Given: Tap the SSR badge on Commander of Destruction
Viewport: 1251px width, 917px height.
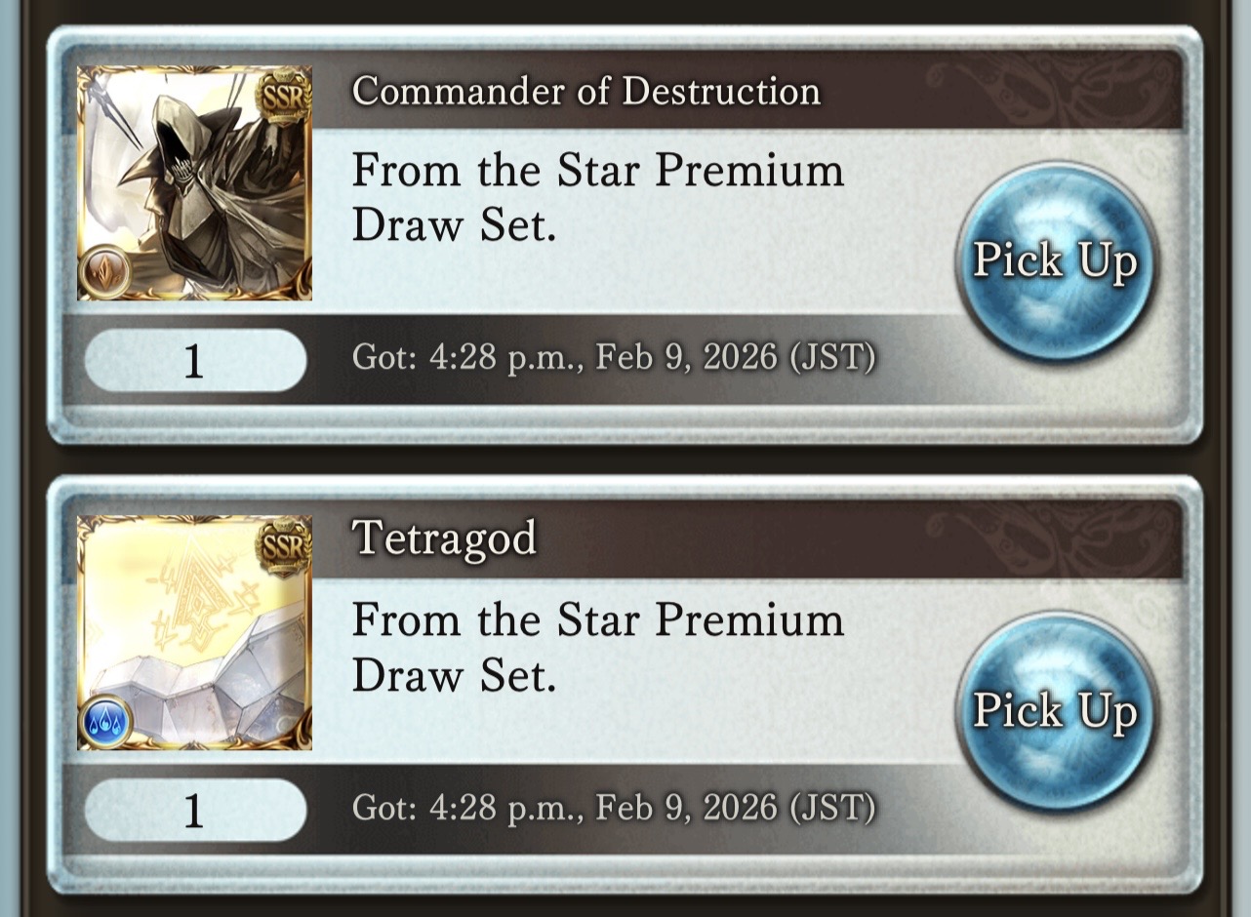Looking at the screenshot, I should 283,95.
